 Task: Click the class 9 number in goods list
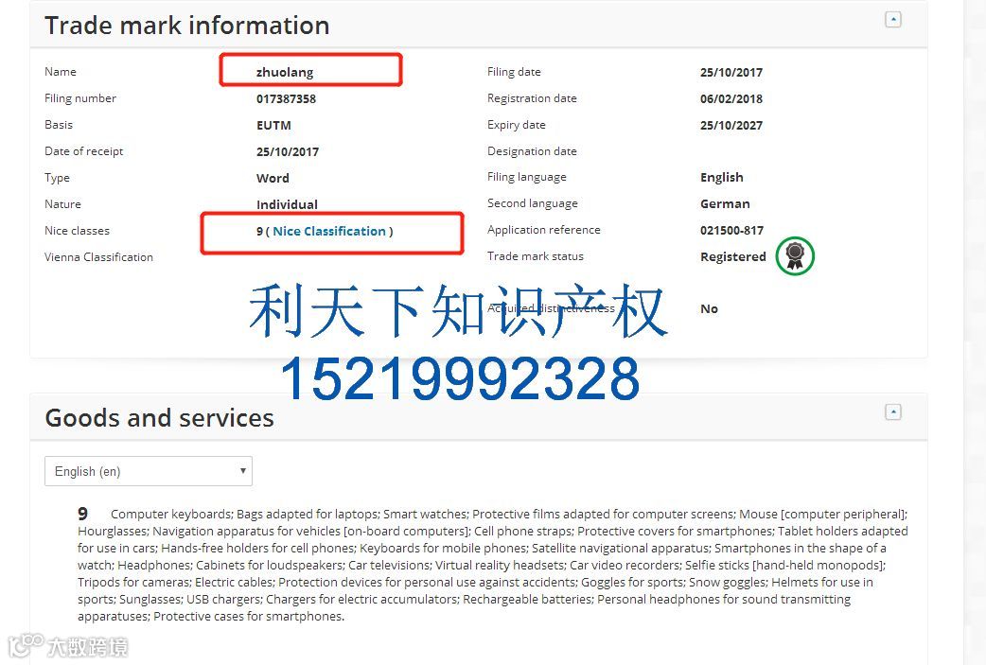[83, 514]
